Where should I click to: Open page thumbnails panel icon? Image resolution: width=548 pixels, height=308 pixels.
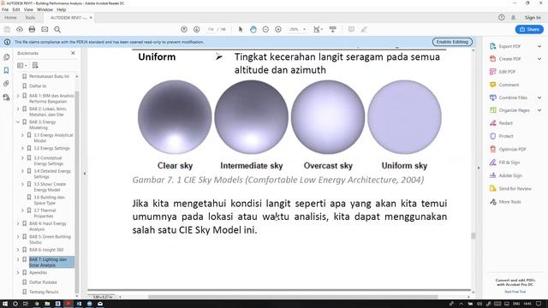[6, 57]
